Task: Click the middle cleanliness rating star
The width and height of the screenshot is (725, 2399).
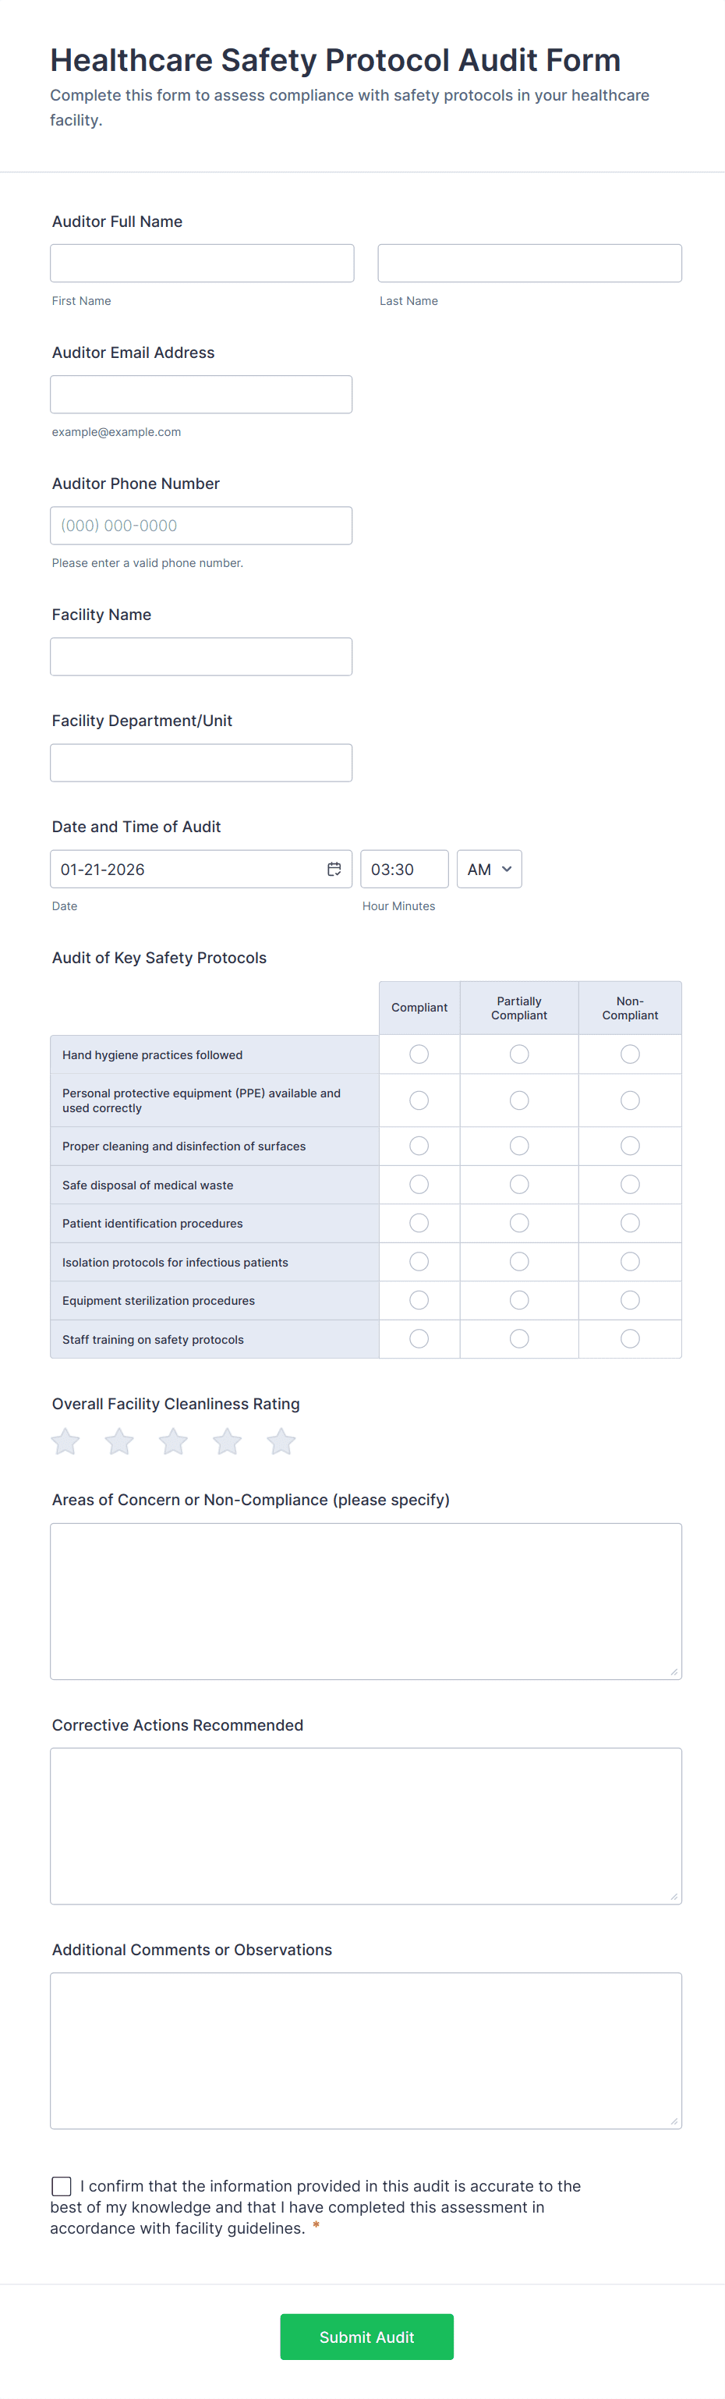Action: coord(172,1440)
